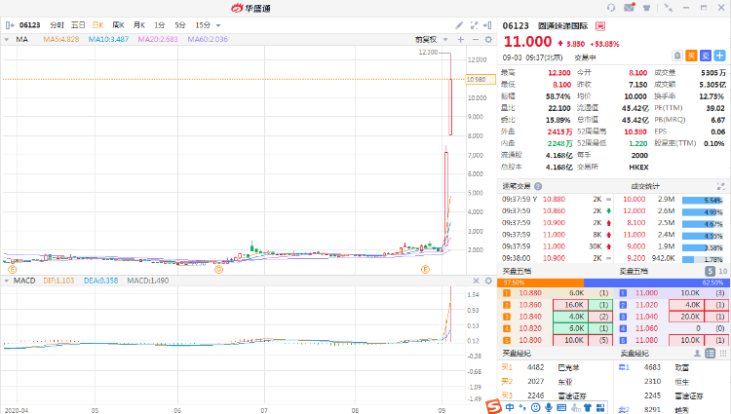Click the 成交统计 trade statistics header
The width and height of the screenshot is (731, 414).
(x=645, y=186)
